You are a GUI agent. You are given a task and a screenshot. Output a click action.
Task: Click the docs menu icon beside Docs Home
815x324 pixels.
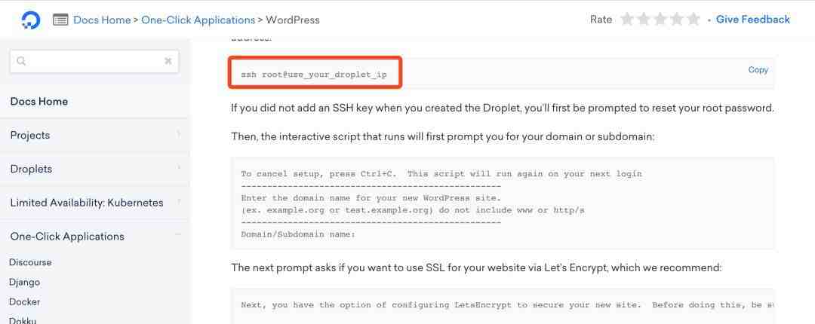click(x=61, y=20)
